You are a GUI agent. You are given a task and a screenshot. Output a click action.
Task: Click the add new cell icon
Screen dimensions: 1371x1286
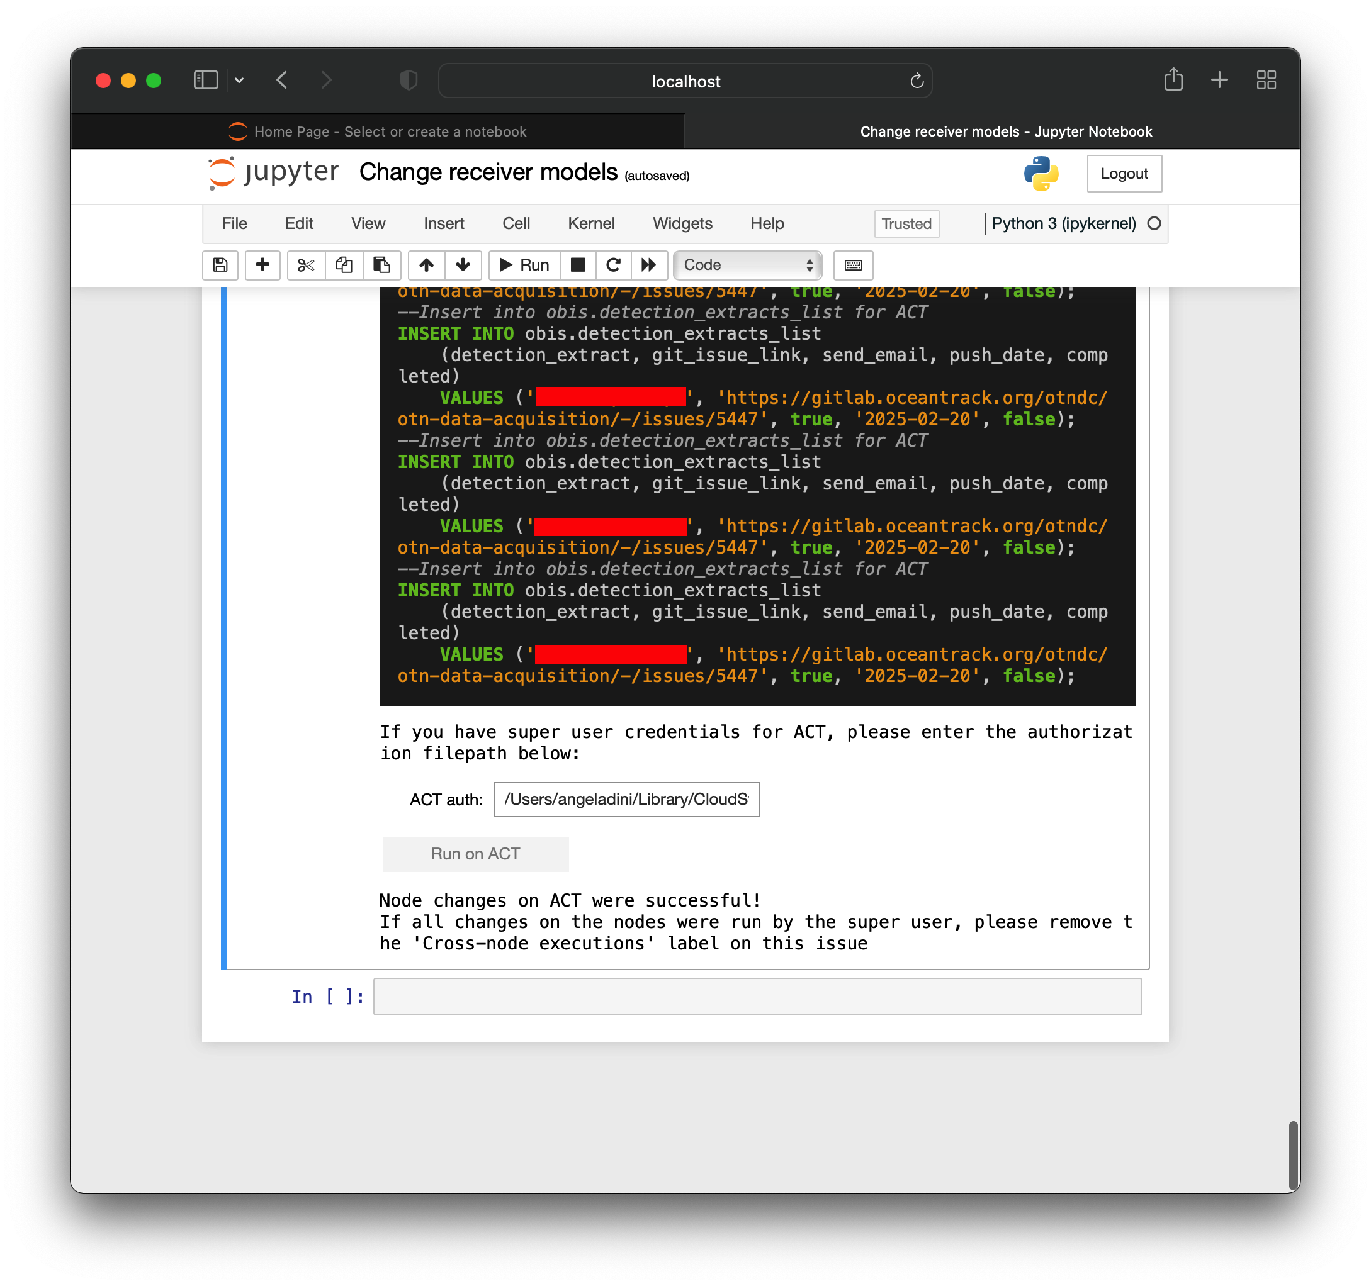pos(261,265)
